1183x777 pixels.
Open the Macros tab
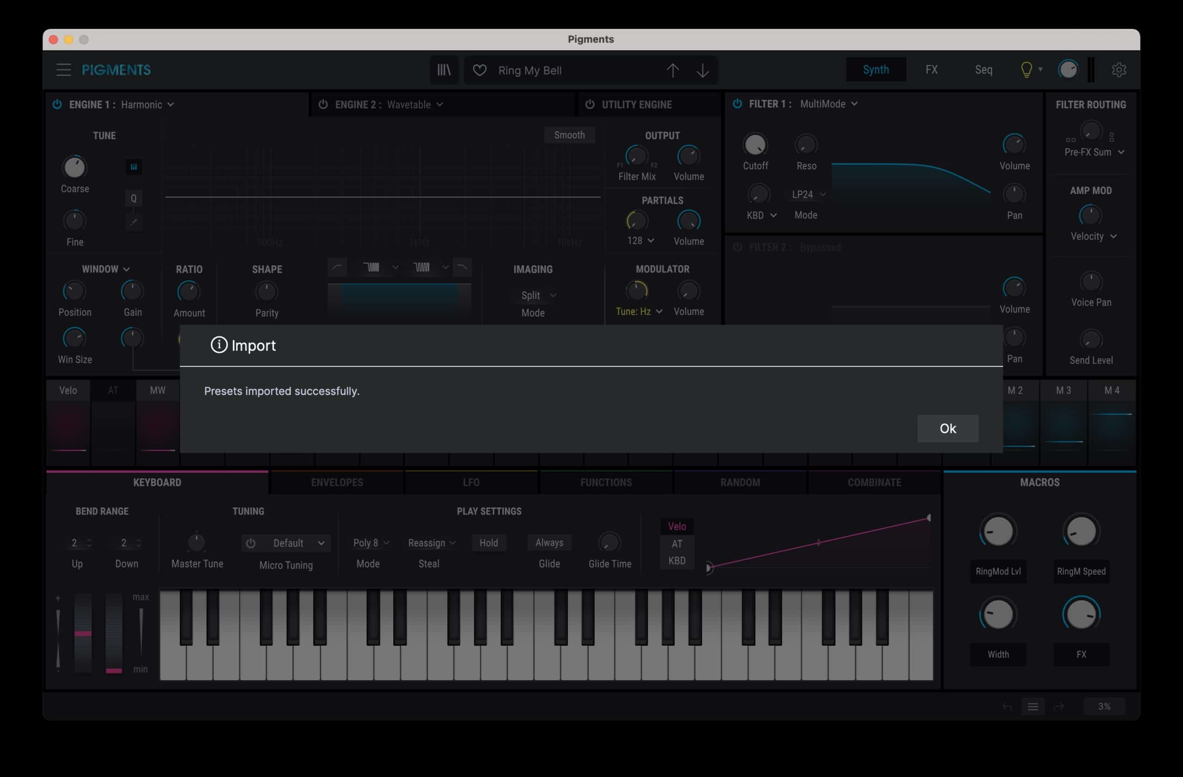pyautogui.click(x=1039, y=482)
